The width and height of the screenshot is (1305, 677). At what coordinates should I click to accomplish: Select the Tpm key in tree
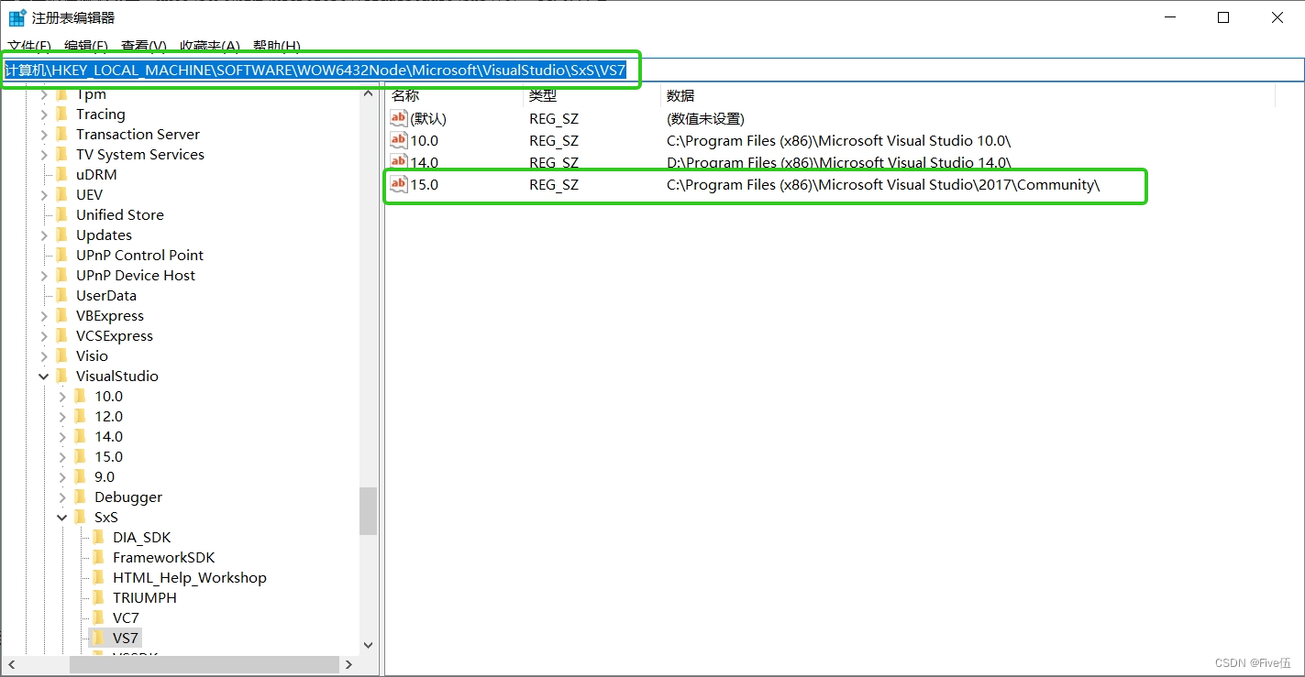point(91,94)
